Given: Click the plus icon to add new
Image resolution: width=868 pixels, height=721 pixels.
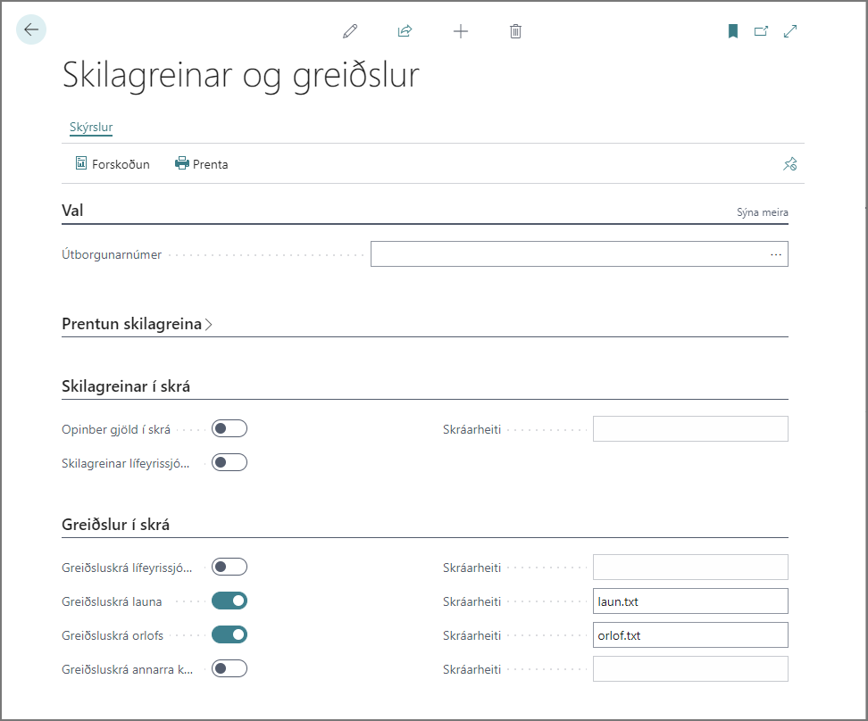Looking at the screenshot, I should coord(461,31).
